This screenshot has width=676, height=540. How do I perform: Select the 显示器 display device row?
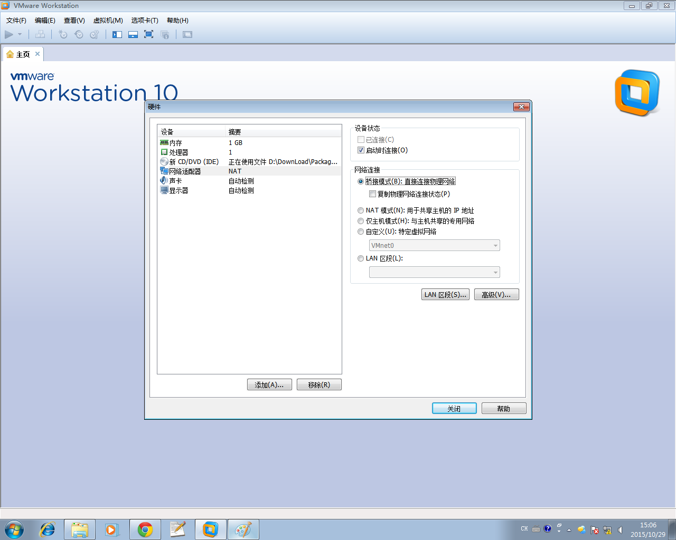[x=249, y=190]
